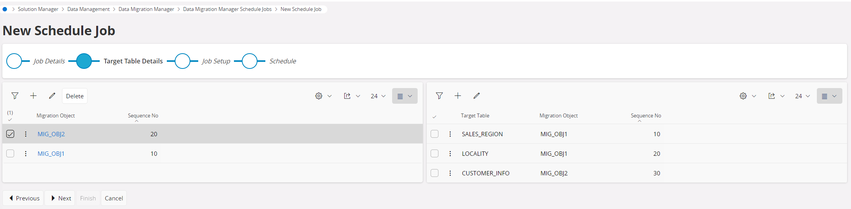This screenshot has height=209, width=851.
Task: Open the MIG_OBJ2 link
Action: (x=51, y=134)
